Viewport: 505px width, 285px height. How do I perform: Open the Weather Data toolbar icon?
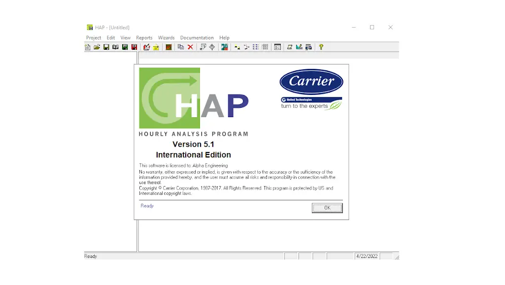[x=224, y=47]
